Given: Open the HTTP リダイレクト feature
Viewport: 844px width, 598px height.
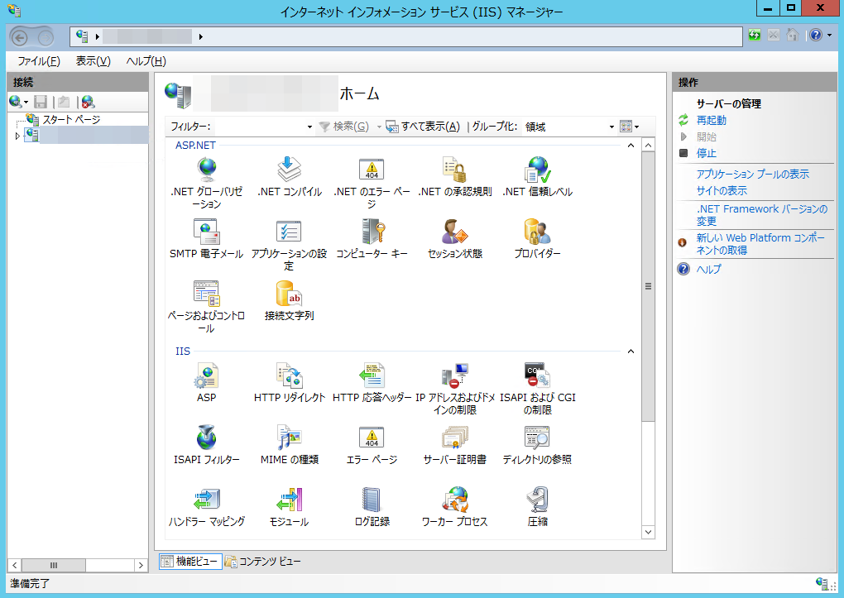Looking at the screenshot, I should [x=289, y=376].
